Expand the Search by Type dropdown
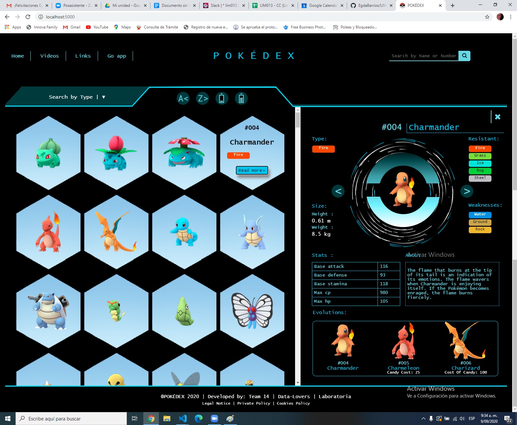517x425 pixels. pos(77,97)
